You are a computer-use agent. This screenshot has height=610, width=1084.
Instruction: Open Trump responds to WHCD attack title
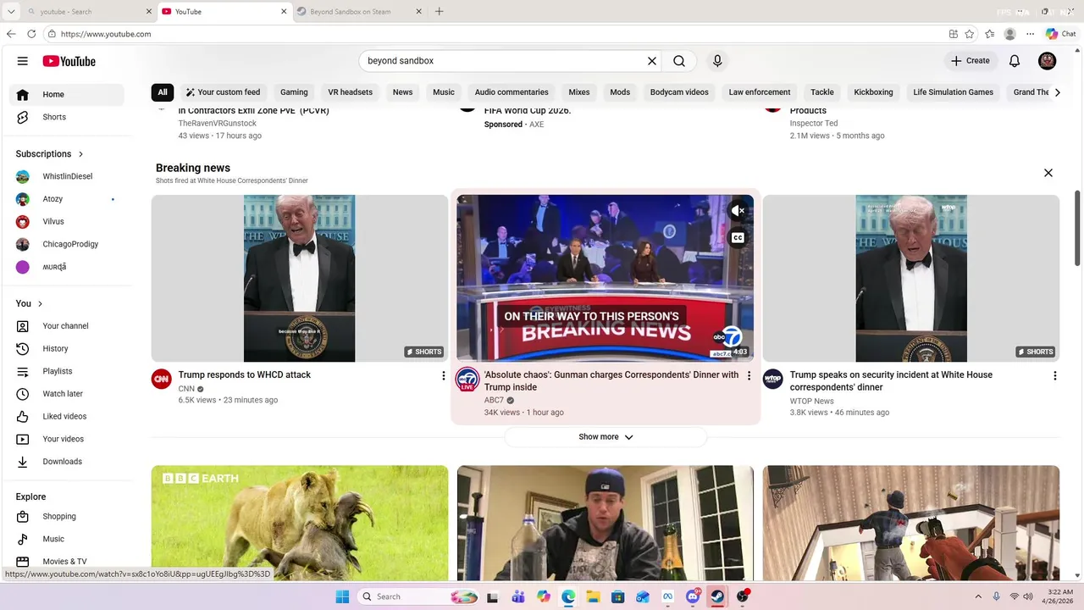pyautogui.click(x=245, y=374)
